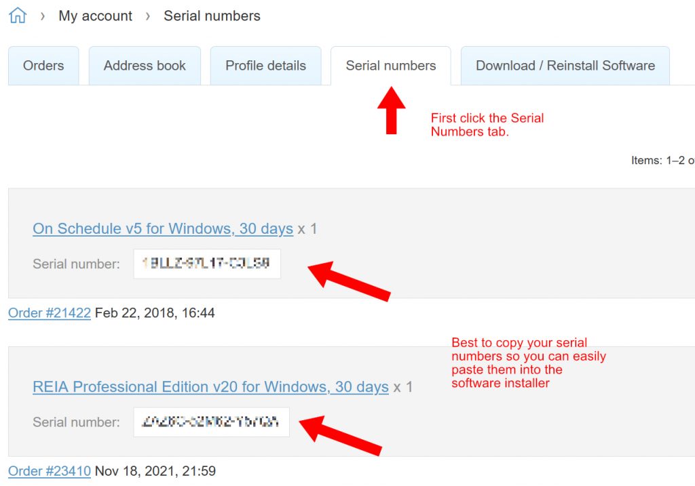Open the Address book tab
This screenshot has width=695, height=486.
click(145, 66)
